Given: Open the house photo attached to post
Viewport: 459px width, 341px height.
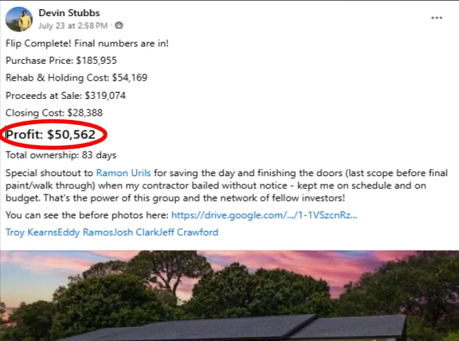Looking at the screenshot, I should (229, 295).
